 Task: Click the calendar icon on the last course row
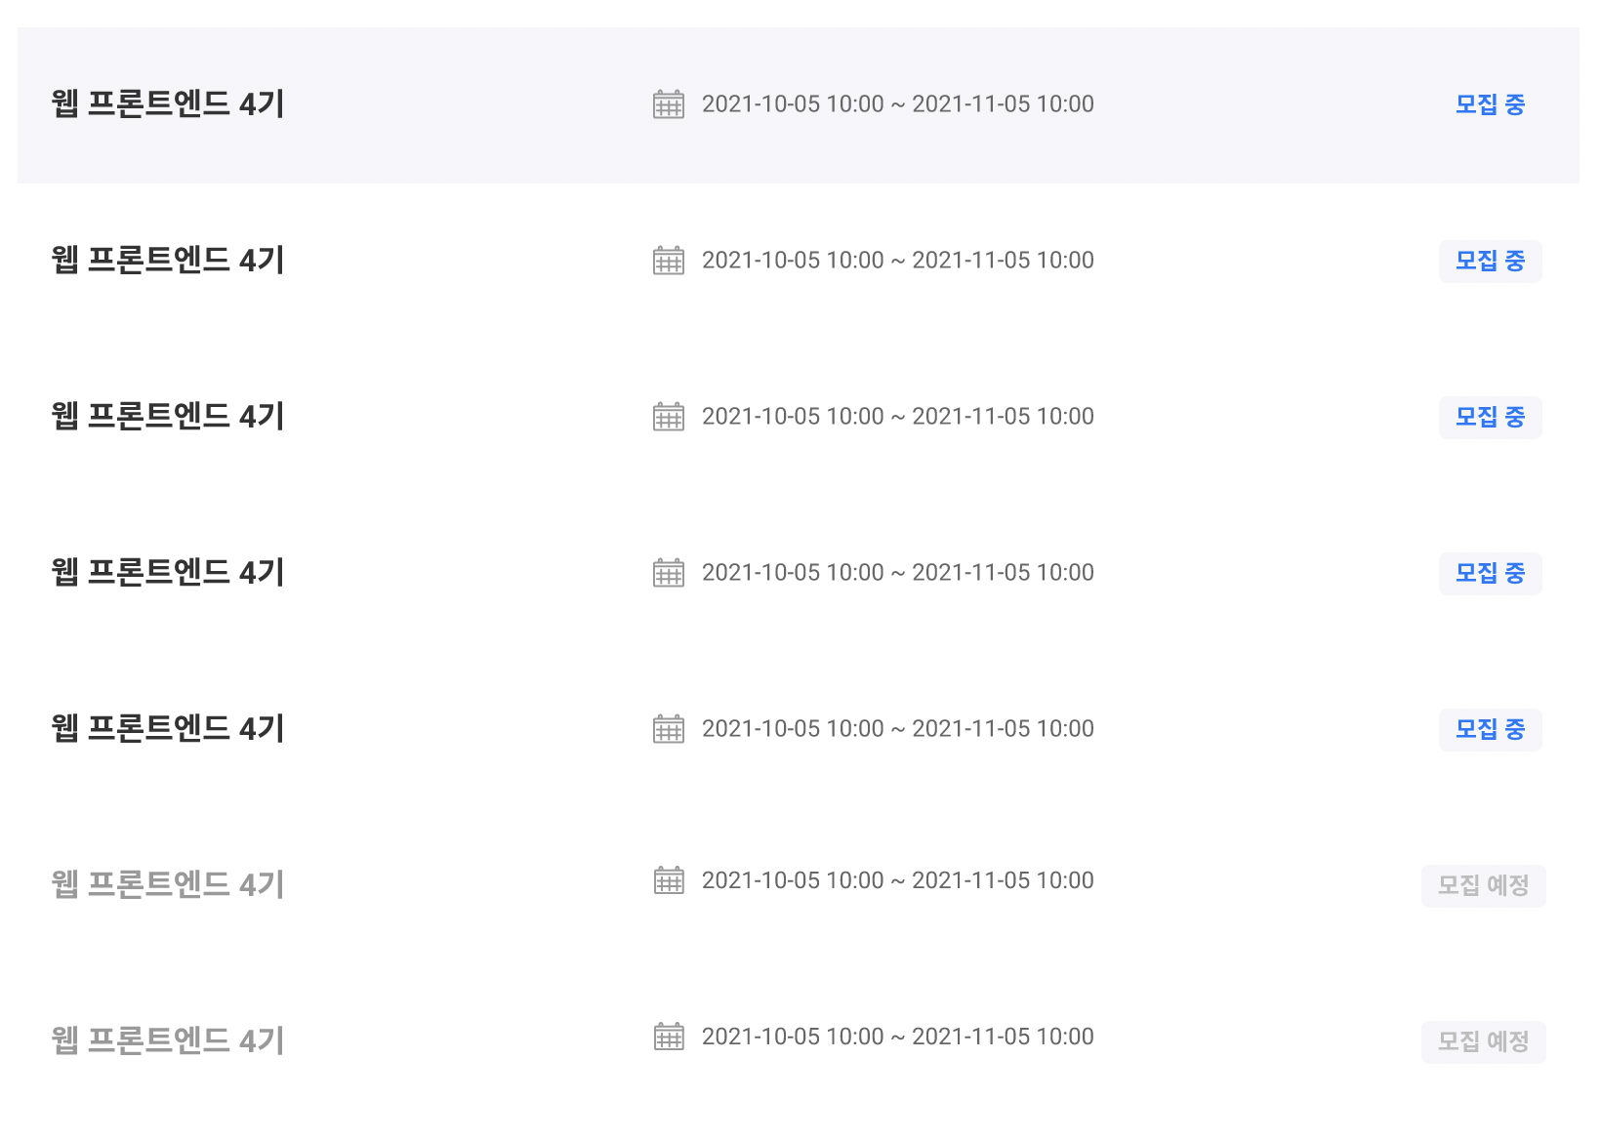[x=668, y=1037]
